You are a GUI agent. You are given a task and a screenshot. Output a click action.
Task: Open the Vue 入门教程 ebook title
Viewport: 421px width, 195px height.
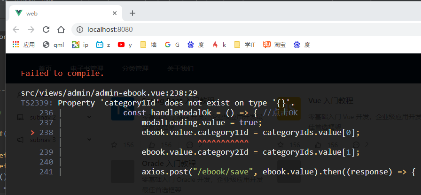pos(330,101)
